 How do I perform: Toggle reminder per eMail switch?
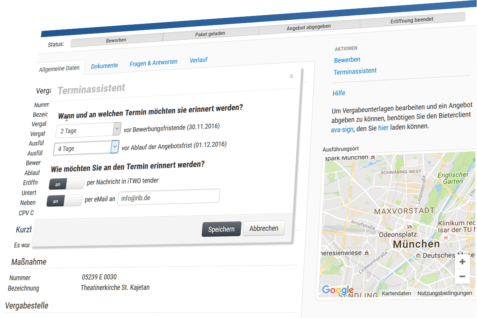point(64,201)
